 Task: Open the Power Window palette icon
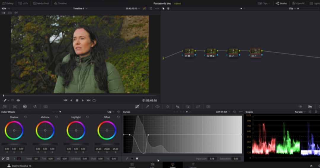(x=157, y=107)
